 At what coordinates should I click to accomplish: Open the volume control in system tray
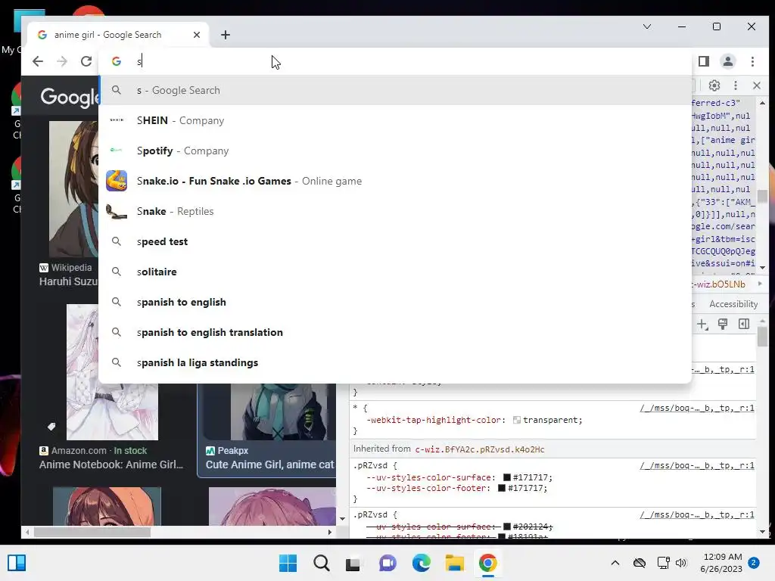click(x=681, y=563)
